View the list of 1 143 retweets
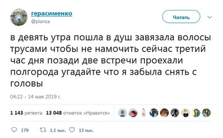The height and width of the screenshot is (138, 223). [x=26, y=113]
